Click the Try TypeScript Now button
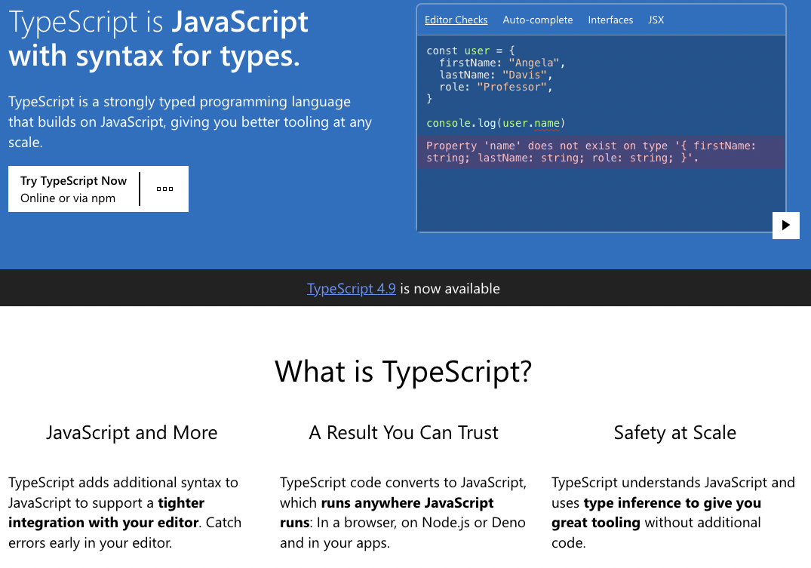 (x=73, y=189)
